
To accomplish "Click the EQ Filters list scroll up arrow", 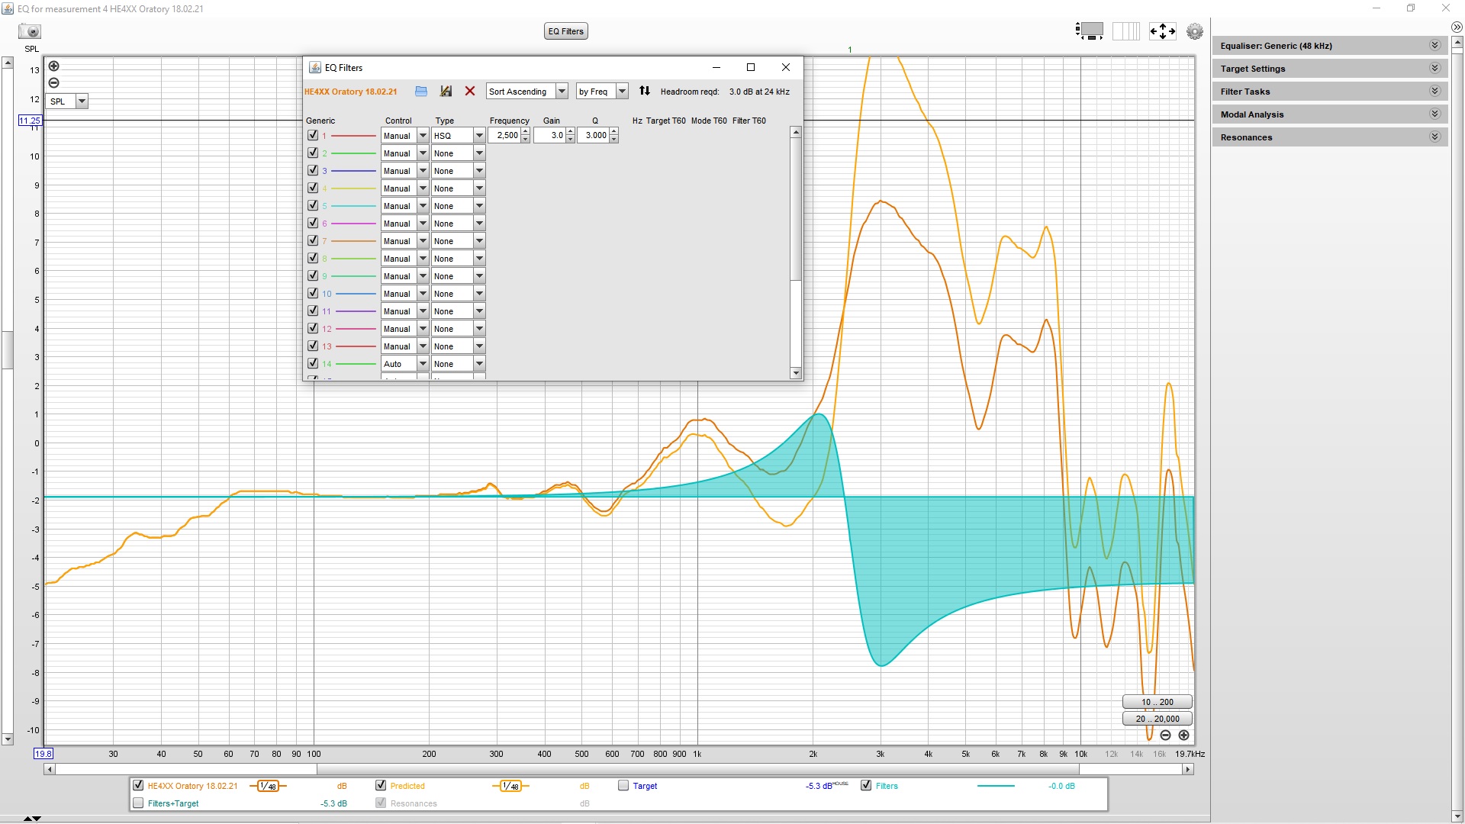I will 796,132.
